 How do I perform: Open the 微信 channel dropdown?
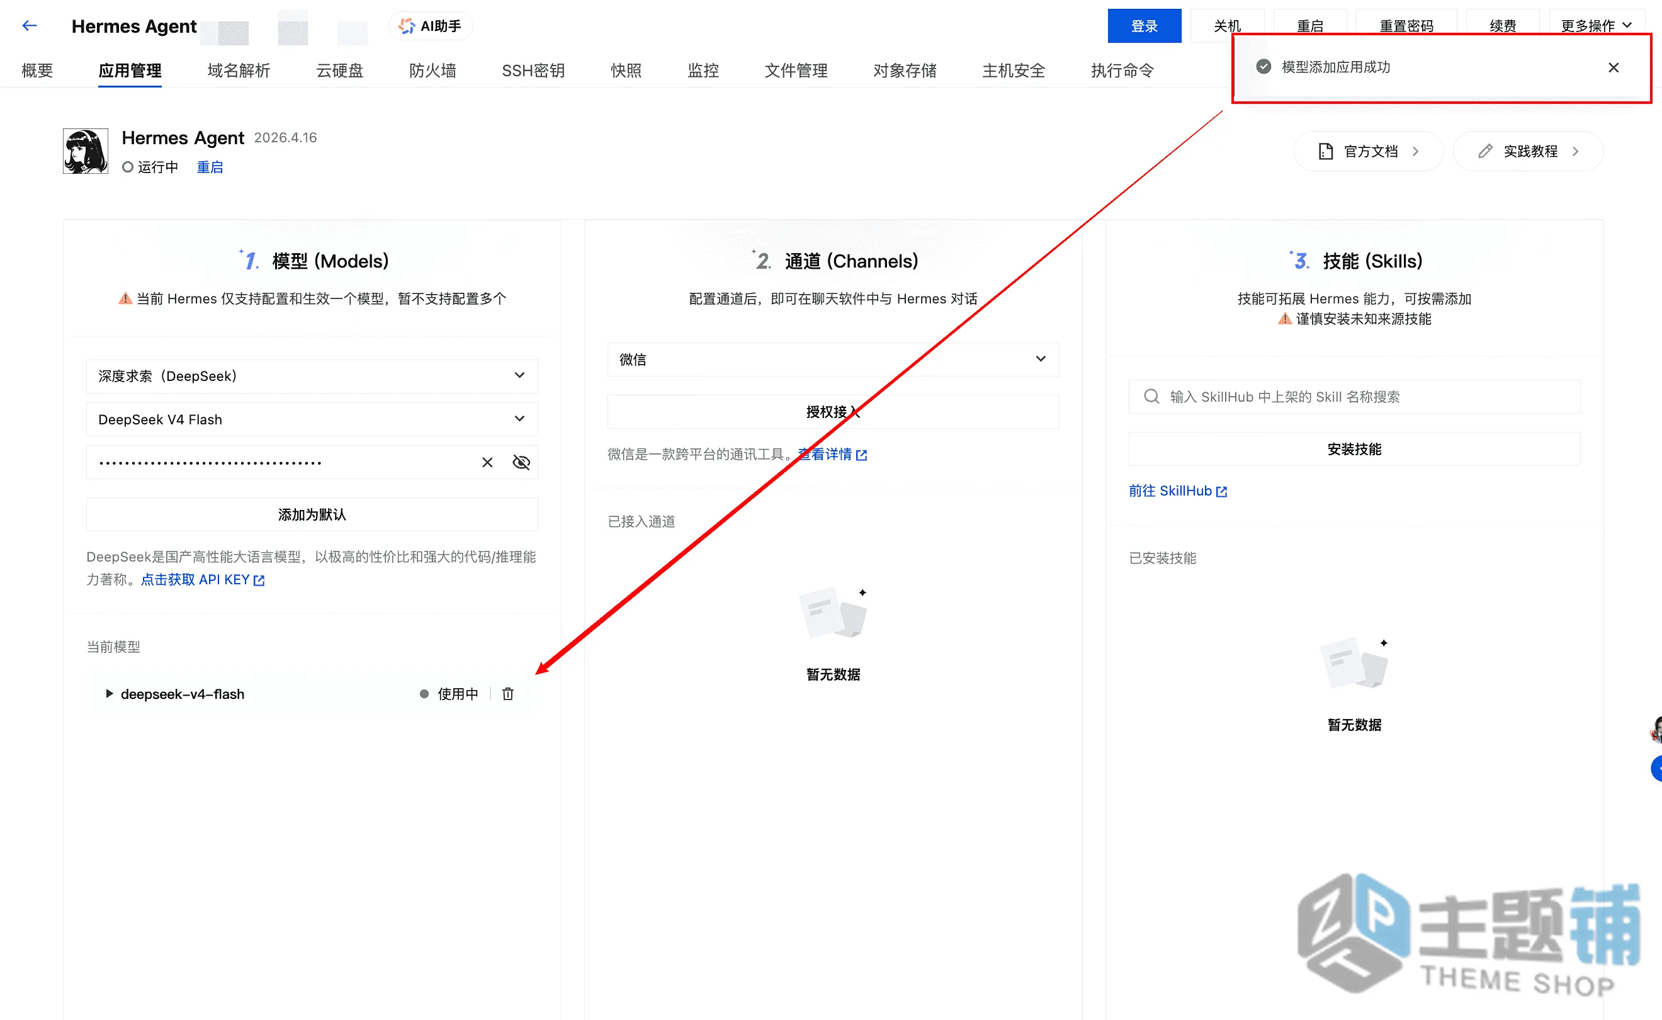click(833, 359)
